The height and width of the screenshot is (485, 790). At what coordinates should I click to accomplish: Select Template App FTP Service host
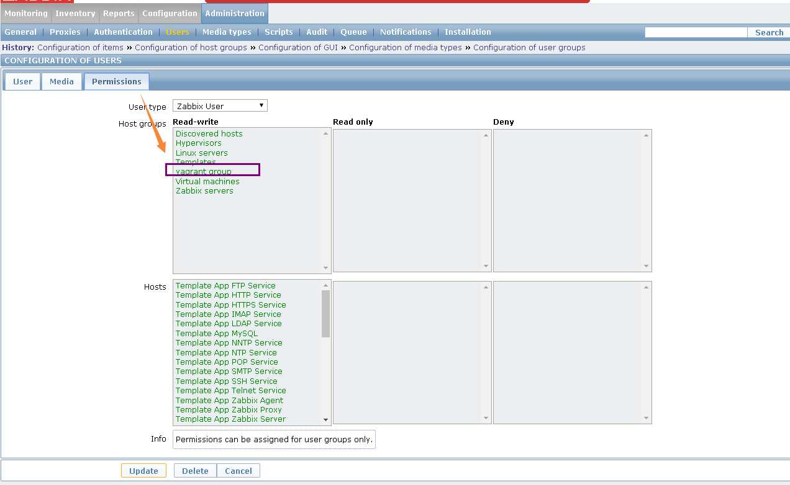pyautogui.click(x=225, y=286)
